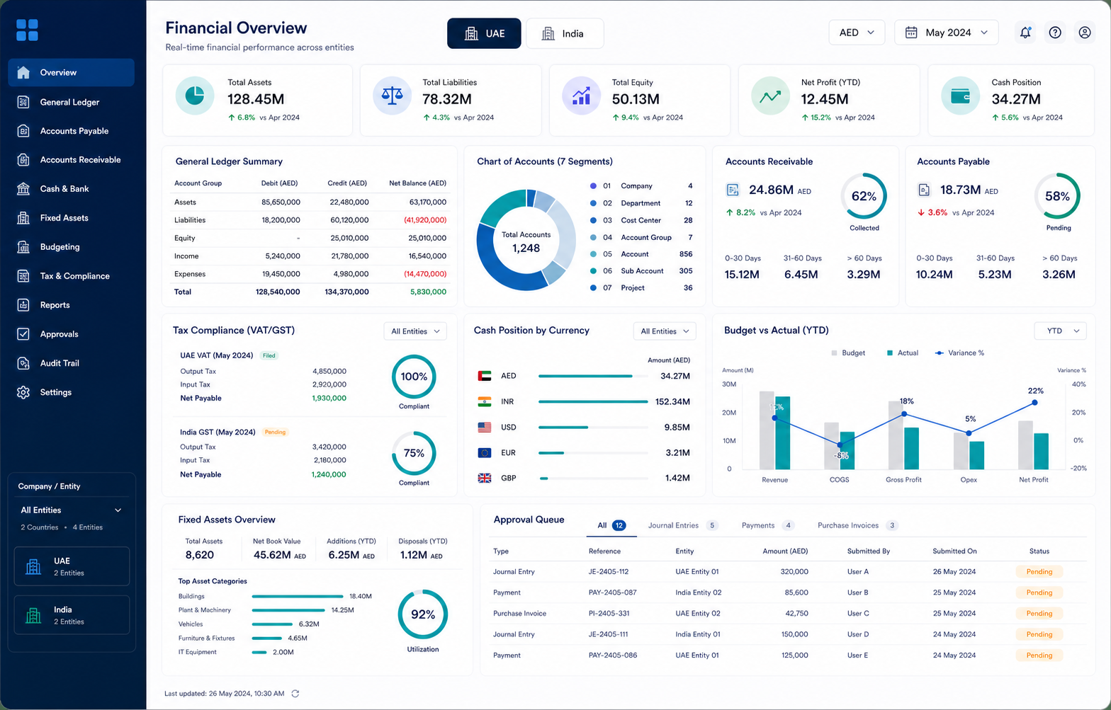Screen dimensions: 1111x710
Task: Select the UAE 2 Entities card
Action: coord(72,566)
